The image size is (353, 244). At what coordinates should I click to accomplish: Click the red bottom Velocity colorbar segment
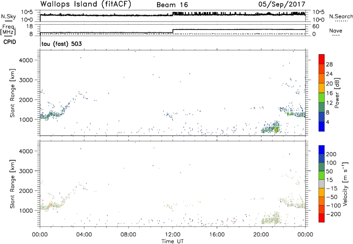tap(322, 218)
